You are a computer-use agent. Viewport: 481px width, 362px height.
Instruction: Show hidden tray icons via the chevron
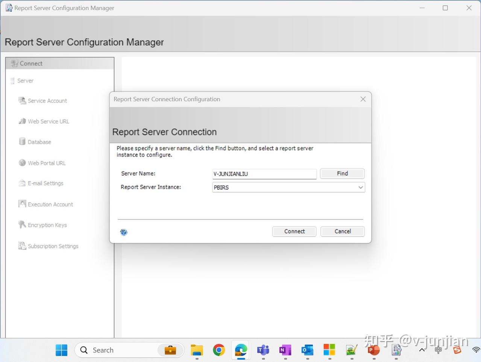421,350
